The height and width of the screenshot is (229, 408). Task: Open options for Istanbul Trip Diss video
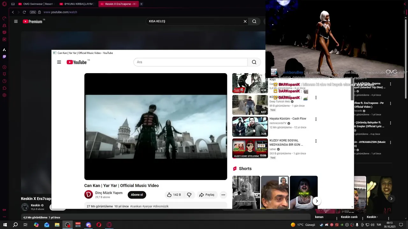click(x=390, y=84)
